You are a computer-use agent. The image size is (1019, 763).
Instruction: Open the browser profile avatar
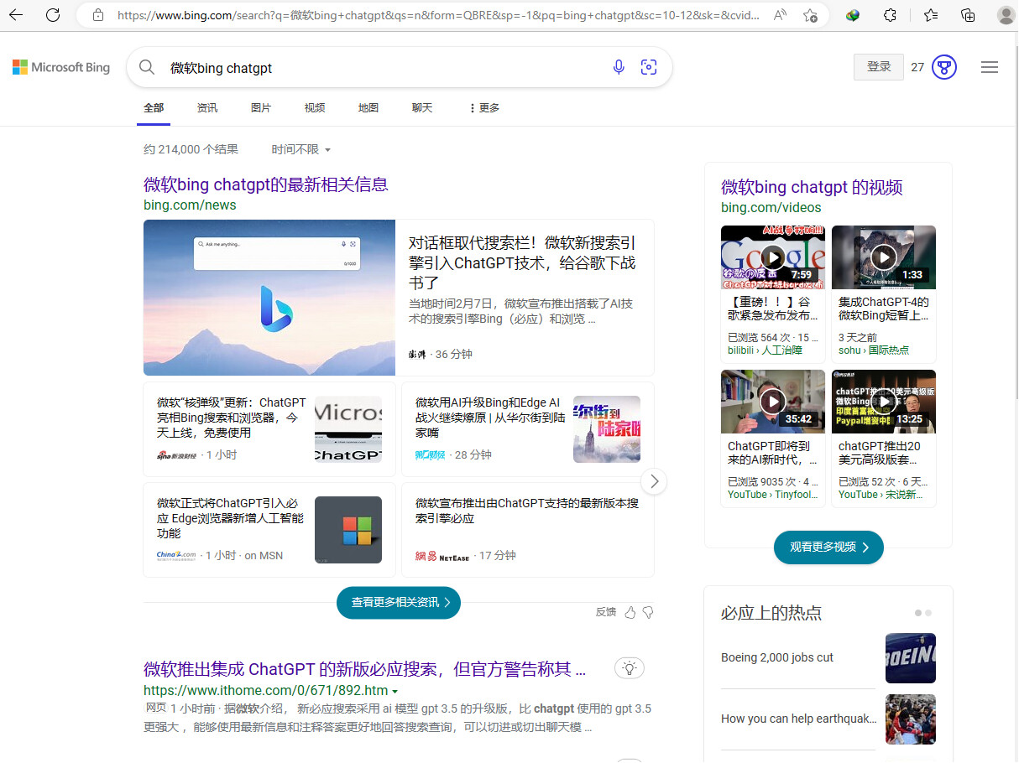1006,15
